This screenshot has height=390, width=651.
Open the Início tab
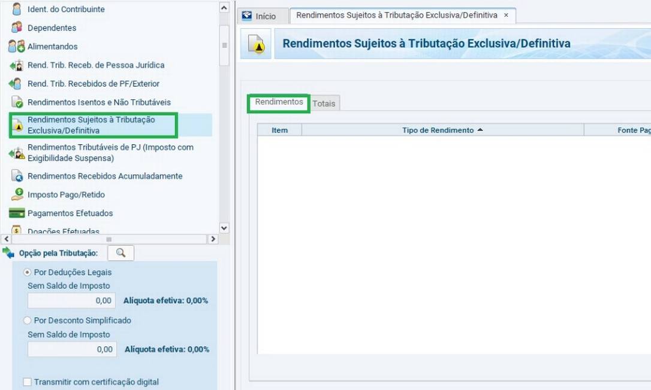click(x=260, y=16)
